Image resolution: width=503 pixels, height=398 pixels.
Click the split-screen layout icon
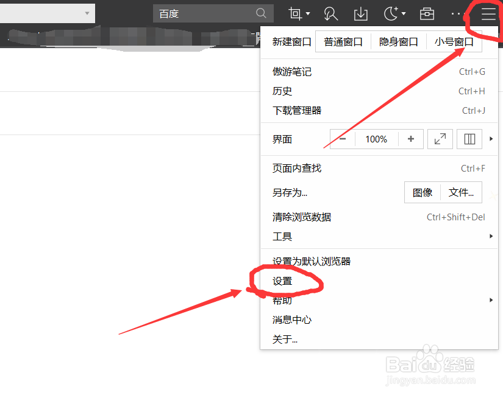click(x=469, y=139)
